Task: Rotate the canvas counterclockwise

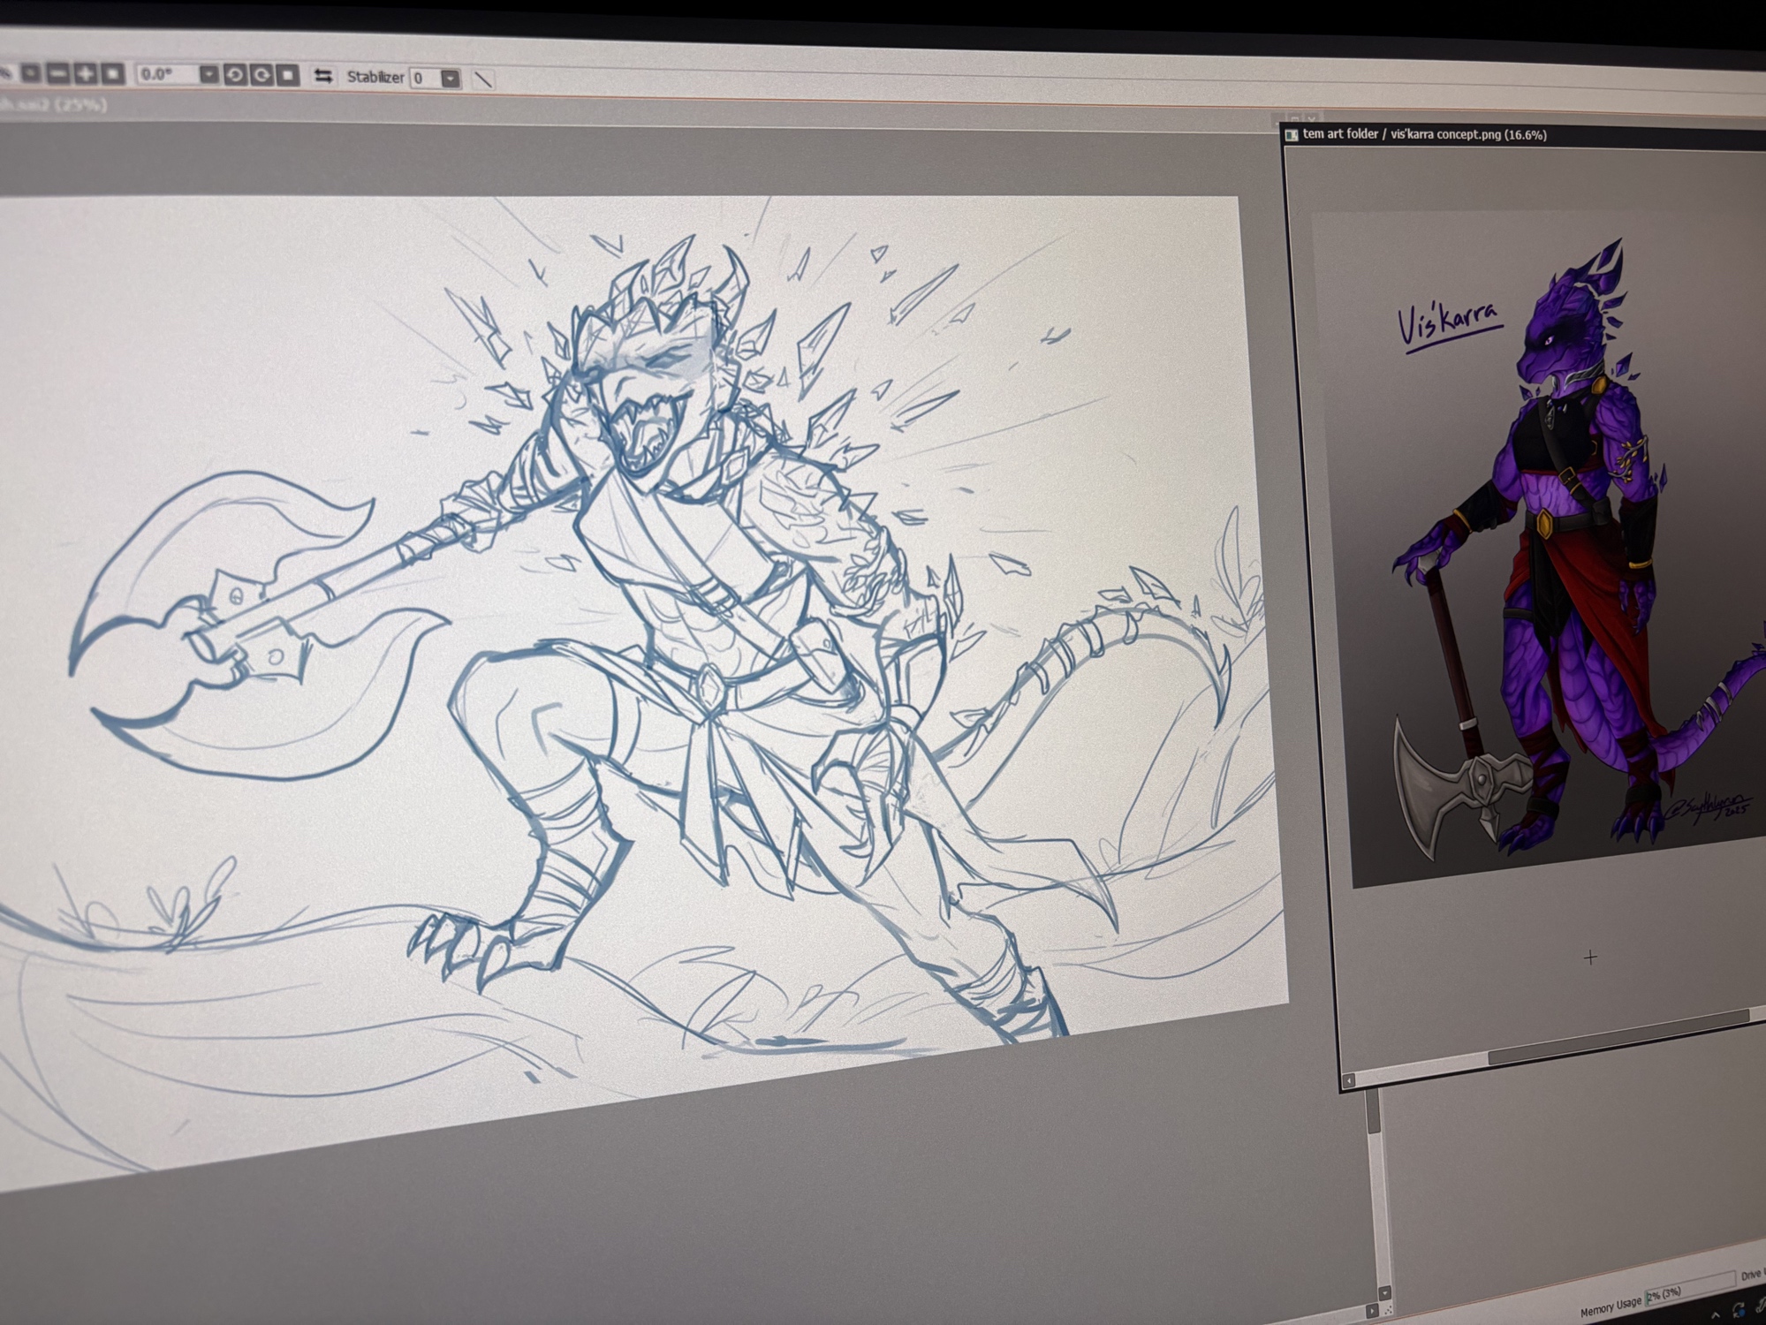Action: [x=234, y=74]
